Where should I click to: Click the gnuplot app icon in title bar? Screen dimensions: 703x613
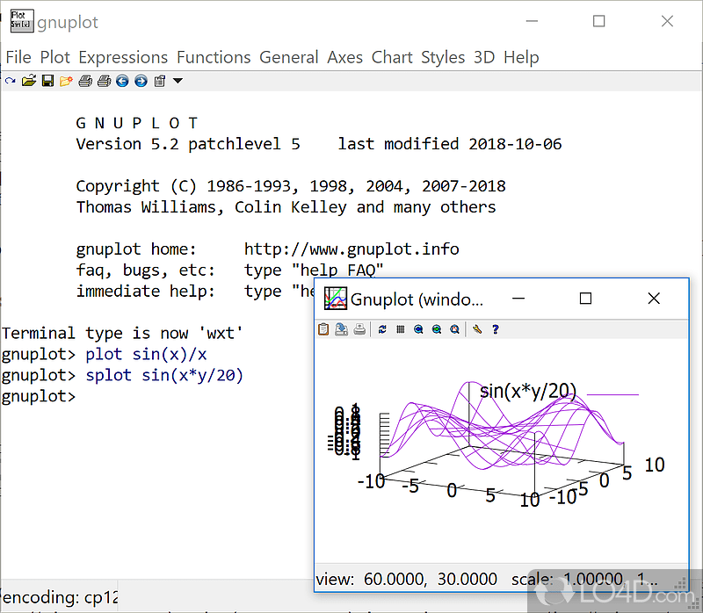point(21,21)
